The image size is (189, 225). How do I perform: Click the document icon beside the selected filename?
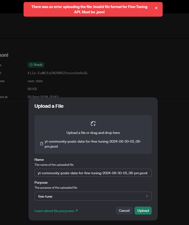(x=42, y=144)
